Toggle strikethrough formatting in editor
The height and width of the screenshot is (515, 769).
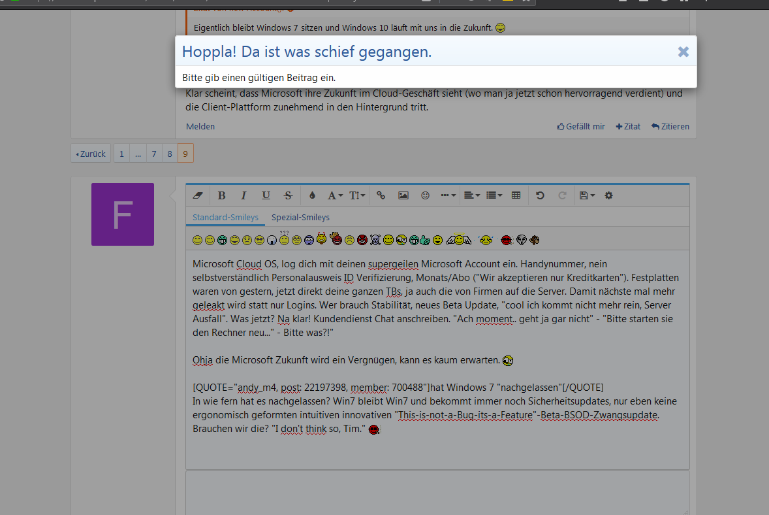(x=288, y=195)
